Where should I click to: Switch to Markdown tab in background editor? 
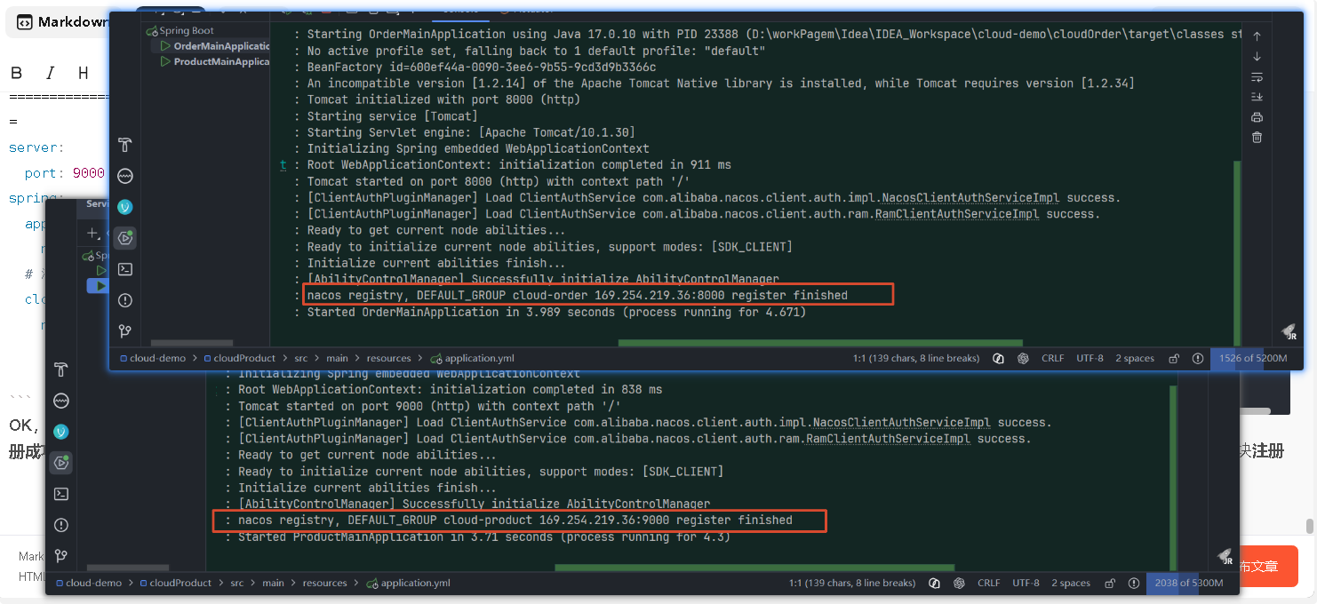pos(64,22)
